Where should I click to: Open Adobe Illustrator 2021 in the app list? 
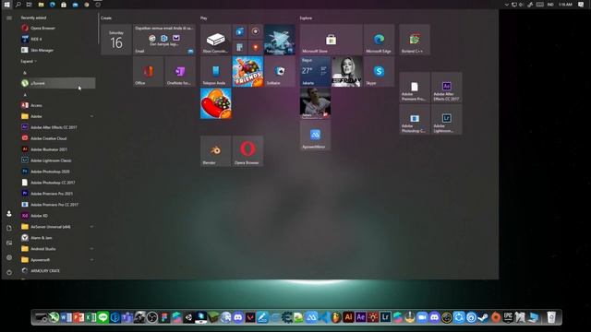(57, 149)
